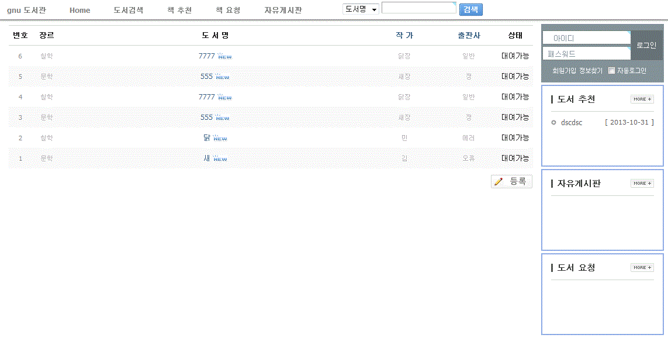The height and width of the screenshot is (362, 668).
Task: Sort by the 작가 column header
Action: pos(404,36)
